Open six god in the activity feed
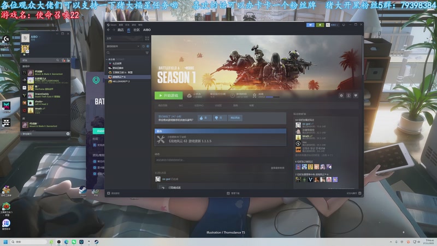This screenshot has height=246, width=437. [166, 179]
